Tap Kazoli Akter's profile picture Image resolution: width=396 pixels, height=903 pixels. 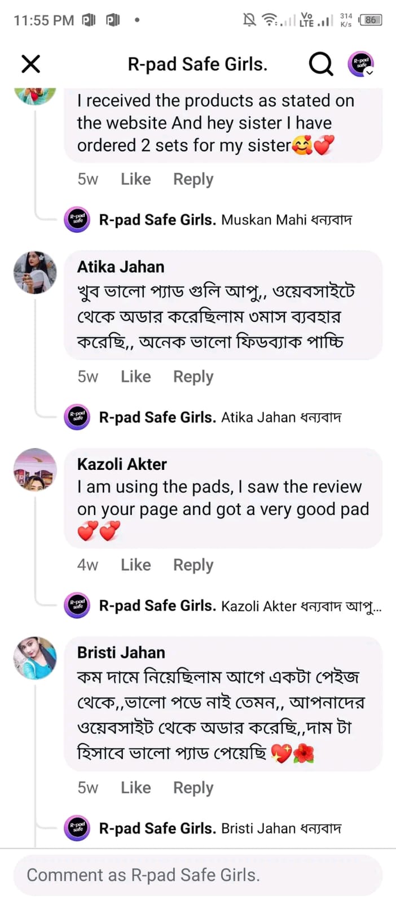[x=35, y=470]
